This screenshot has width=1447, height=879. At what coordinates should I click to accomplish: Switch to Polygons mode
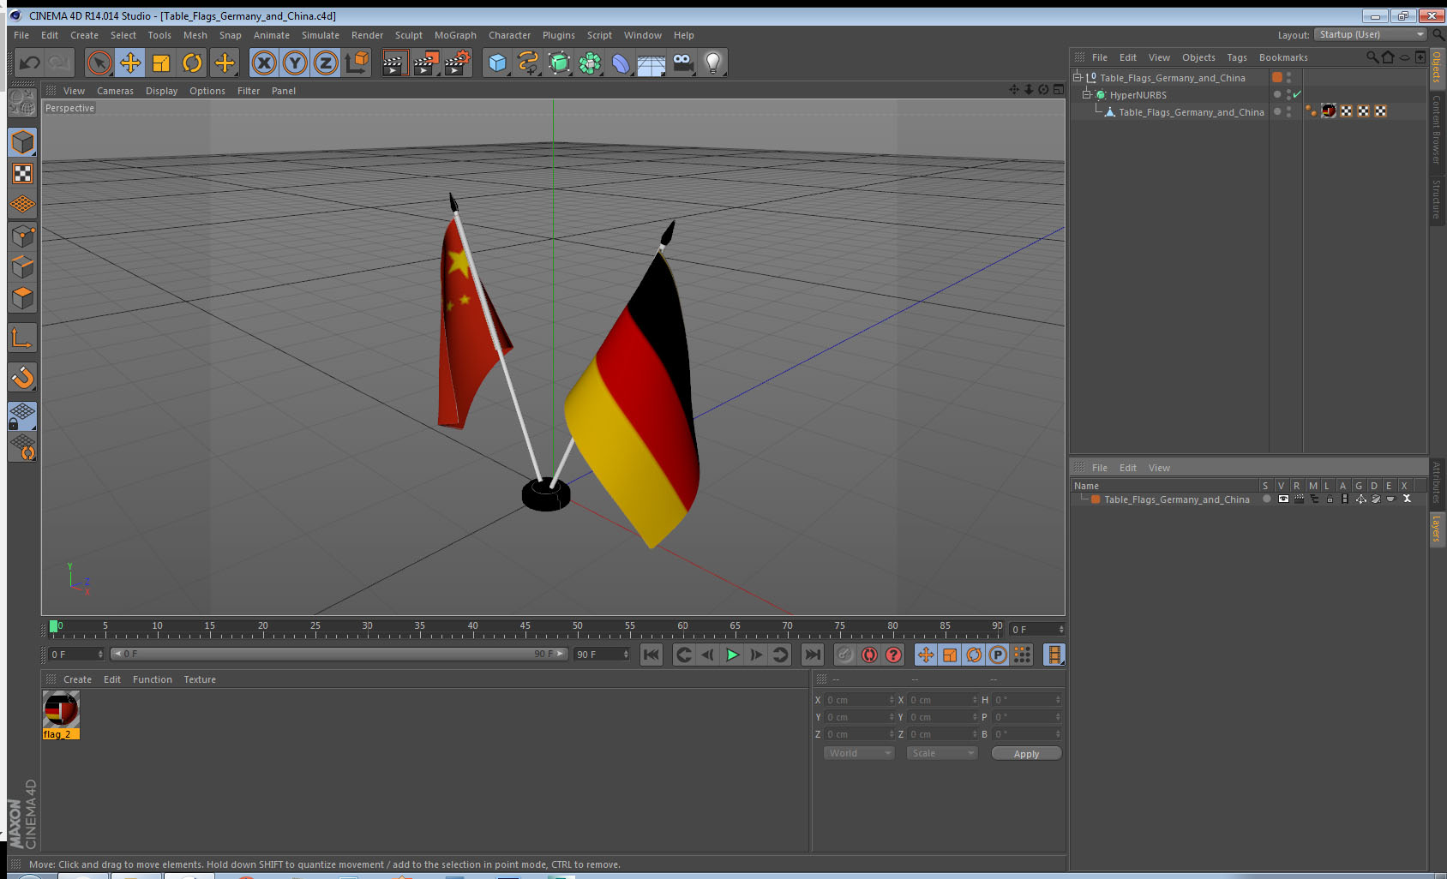(22, 298)
